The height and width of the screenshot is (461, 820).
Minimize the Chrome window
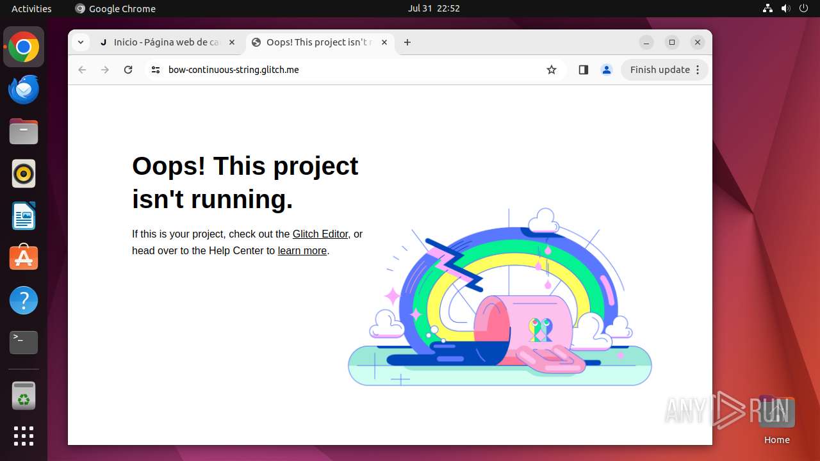tap(646, 42)
